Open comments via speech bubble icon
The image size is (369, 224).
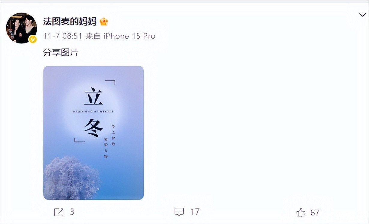pos(179,212)
